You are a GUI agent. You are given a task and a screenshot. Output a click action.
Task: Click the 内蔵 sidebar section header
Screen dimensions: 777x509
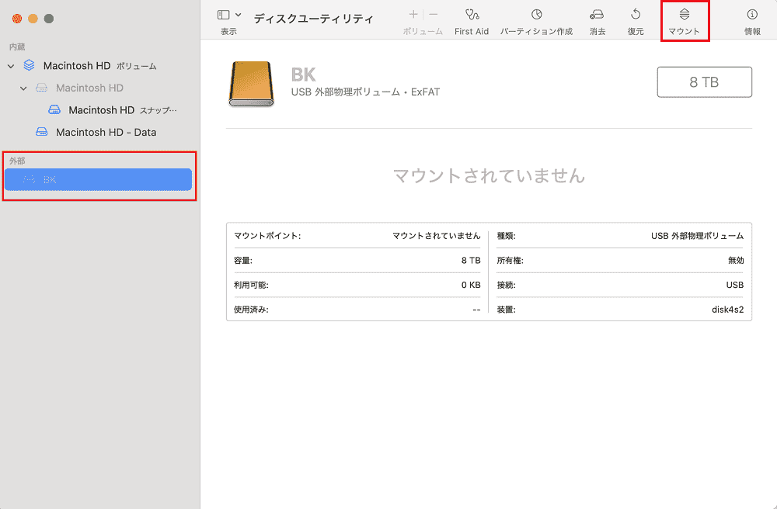tap(17, 47)
